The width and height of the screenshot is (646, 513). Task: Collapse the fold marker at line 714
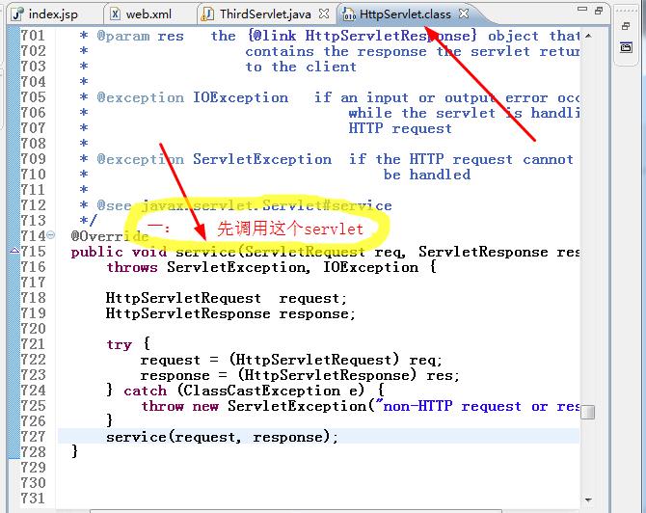(x=51, y=235)
